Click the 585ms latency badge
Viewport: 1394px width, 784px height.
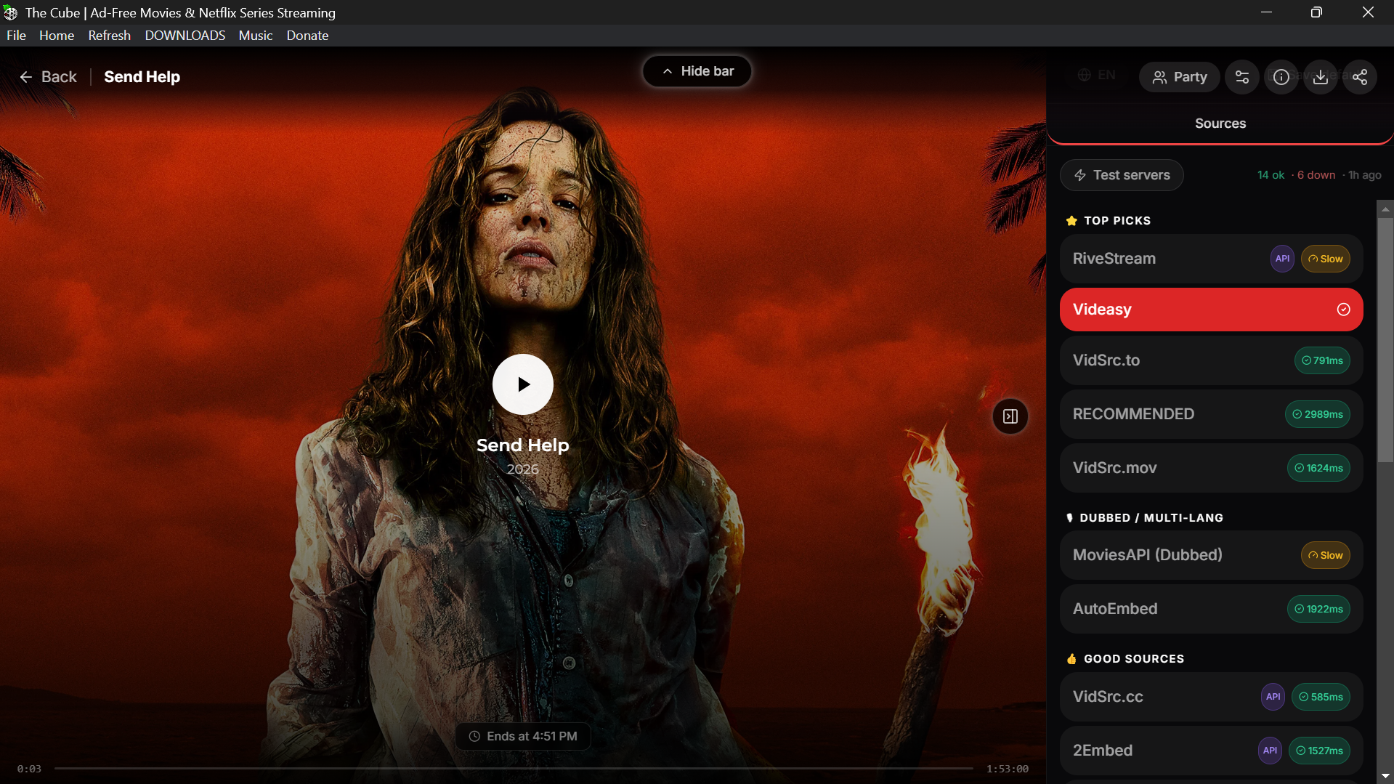point(1321,697)
